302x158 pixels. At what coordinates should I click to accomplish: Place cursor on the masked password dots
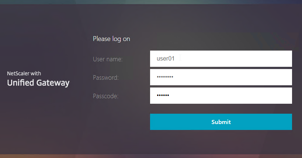(x=165, y=77)
